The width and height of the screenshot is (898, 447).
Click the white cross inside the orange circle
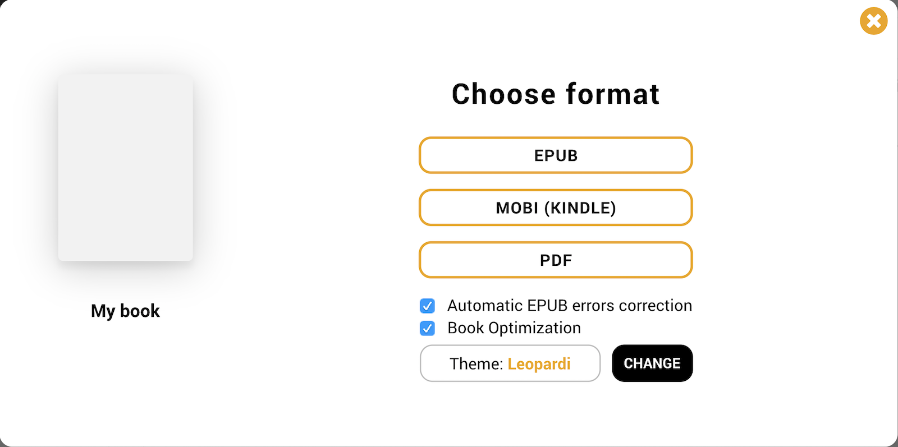pos(873,21)
